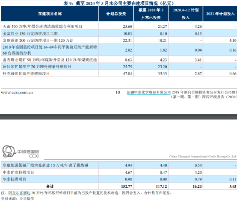The width and height of the screenshot is (237, 201).
Task: Click value 1.82 invested amount
Action: coord(163,50)
